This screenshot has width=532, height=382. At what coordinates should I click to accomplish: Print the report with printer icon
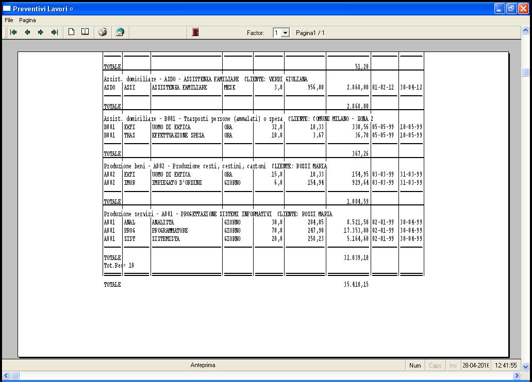click(103, 32)
